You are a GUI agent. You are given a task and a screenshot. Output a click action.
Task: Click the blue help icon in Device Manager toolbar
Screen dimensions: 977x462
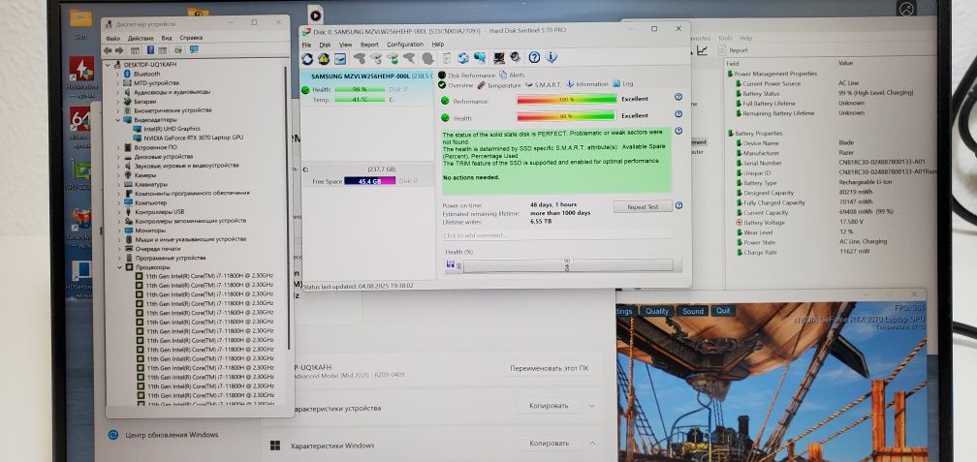click(150, 49)
